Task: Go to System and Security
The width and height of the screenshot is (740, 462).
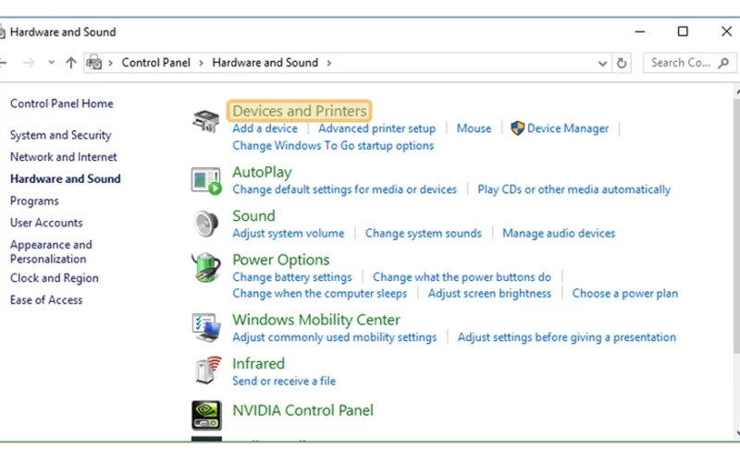Action: pos(61,135)
